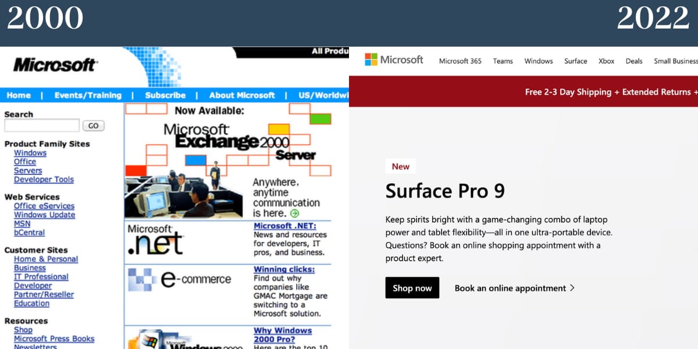Click in the Search text field
The image size is (698, 349).
[x=42, y=126]
